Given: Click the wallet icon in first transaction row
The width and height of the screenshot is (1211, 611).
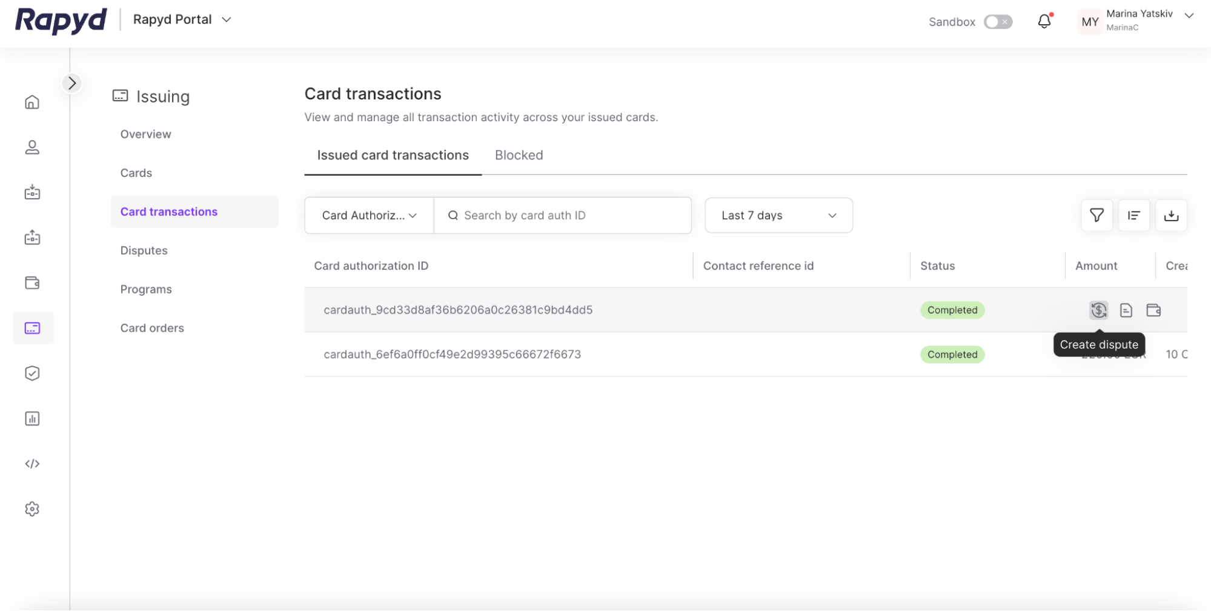Looking at the screenshot, I should (1153, 310).
